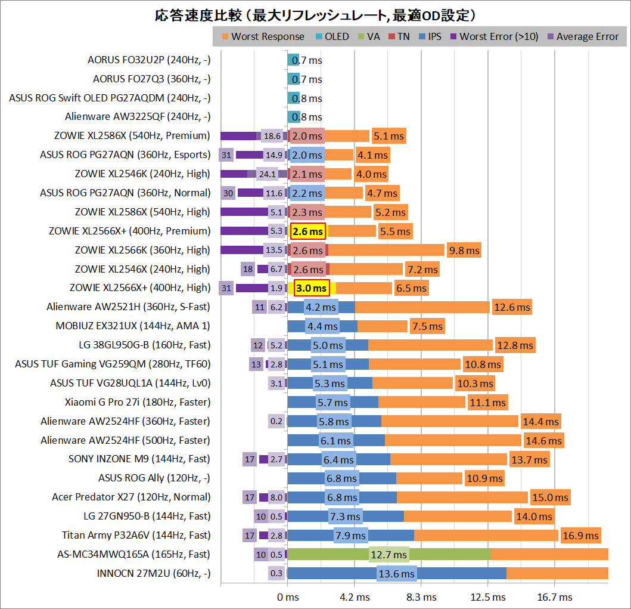Click ASUS TUF Gaming VG259QM label
This screenshot has height=609, width=631.
coord(113,364)
